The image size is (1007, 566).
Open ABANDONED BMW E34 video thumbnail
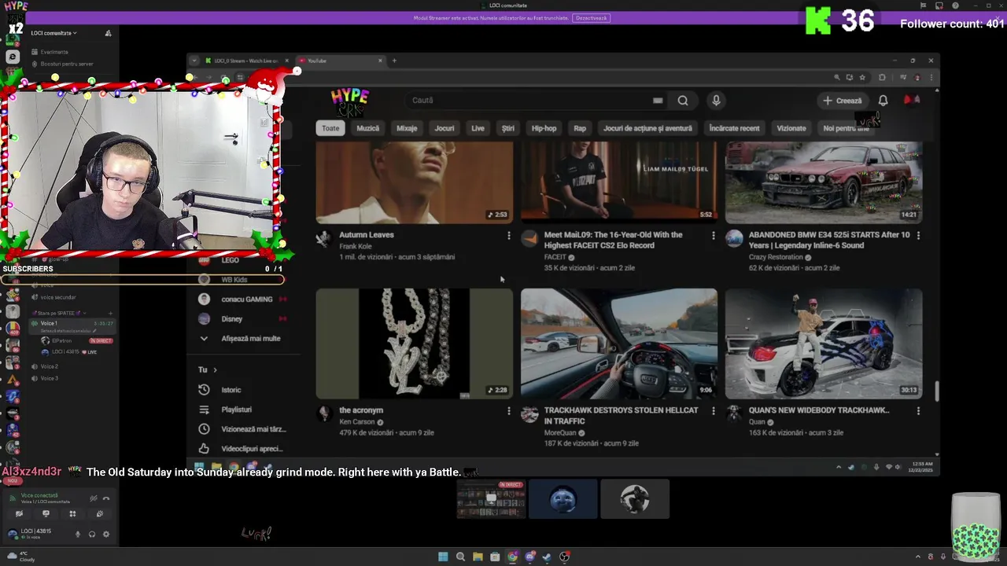[x=824, y=182]
